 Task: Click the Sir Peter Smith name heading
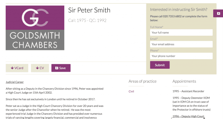(89, 10)
